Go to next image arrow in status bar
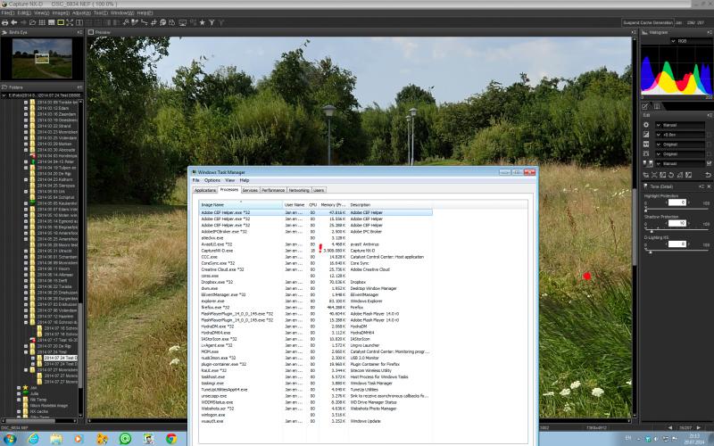The width and height of the screenshot is (714, 446). [x=699, y=428]
